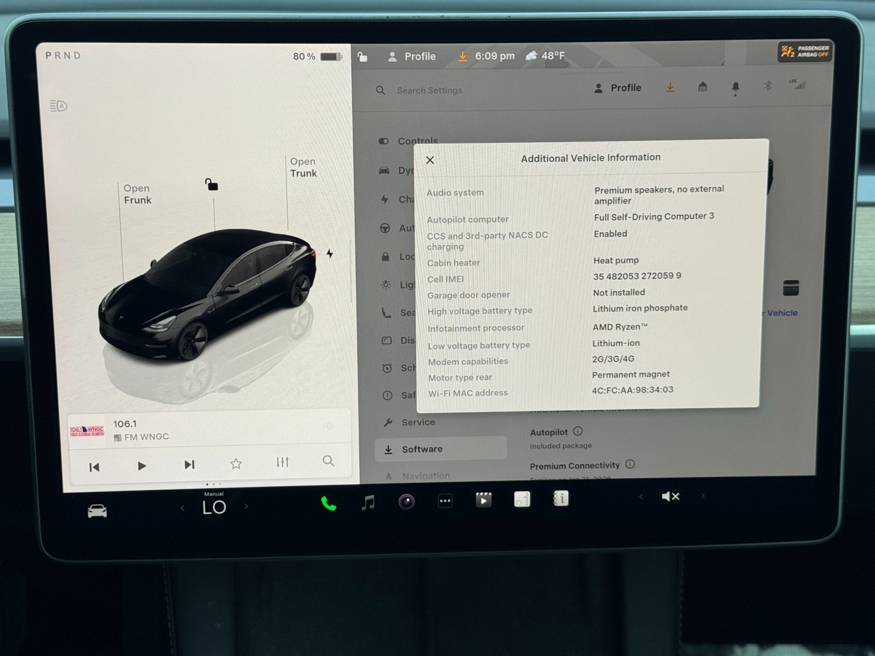Decrease temperature with left chevron
The width and height of the screenshot is (875, 656).
[x=183, y=508]
